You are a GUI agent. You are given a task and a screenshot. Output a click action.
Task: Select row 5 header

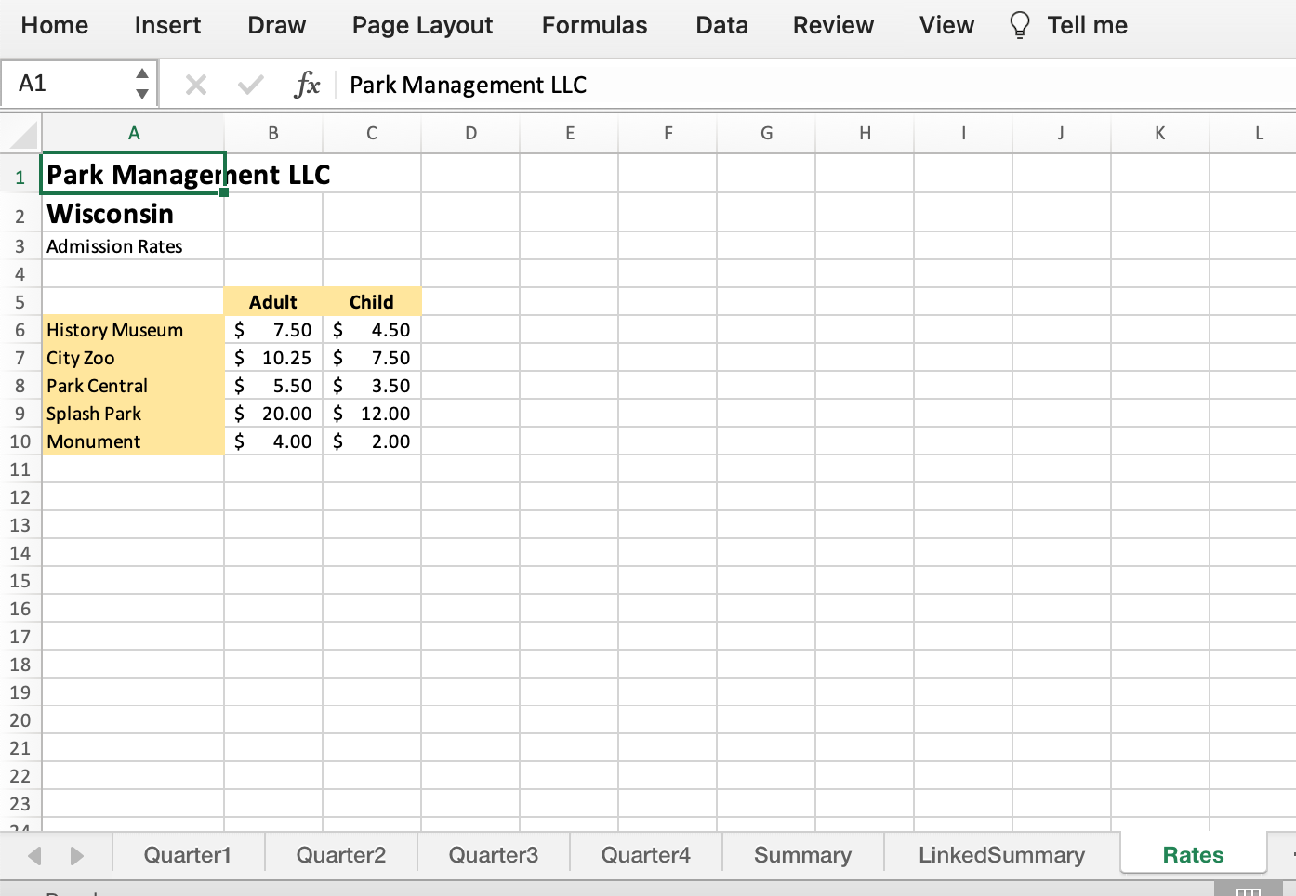[20, 302]
